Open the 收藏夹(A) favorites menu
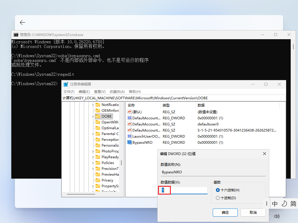The height and width of the screenshot is (223, 298). [x=117, y=91]
